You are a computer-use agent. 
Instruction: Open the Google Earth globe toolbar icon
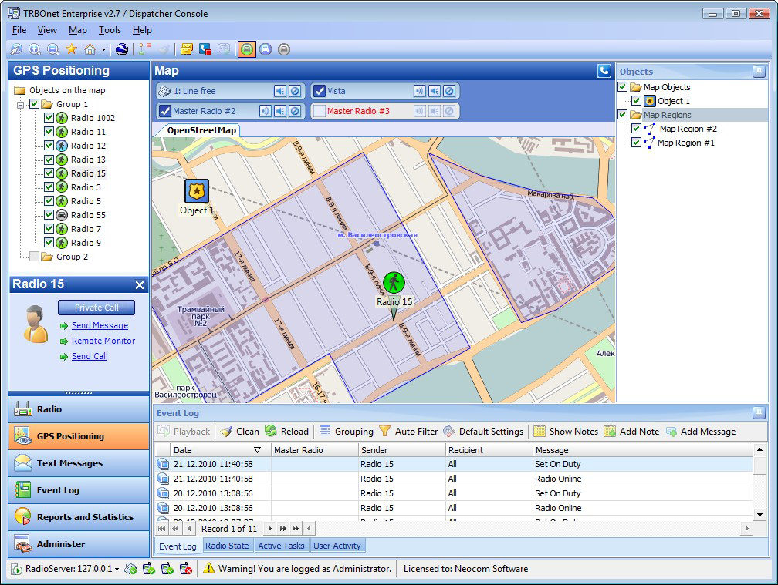point(122,49)
